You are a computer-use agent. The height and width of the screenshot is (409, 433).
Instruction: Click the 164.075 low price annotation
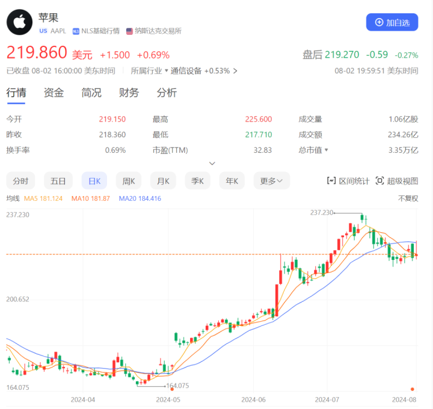[177, 386]
